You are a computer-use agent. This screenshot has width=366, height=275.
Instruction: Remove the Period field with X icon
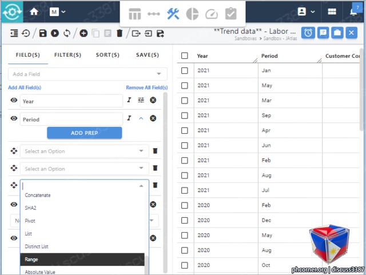pos(153,118)
